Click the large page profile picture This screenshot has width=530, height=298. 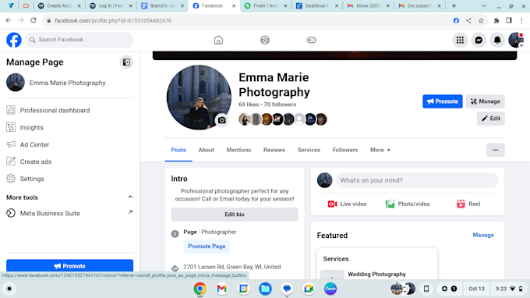pos(199,98)
